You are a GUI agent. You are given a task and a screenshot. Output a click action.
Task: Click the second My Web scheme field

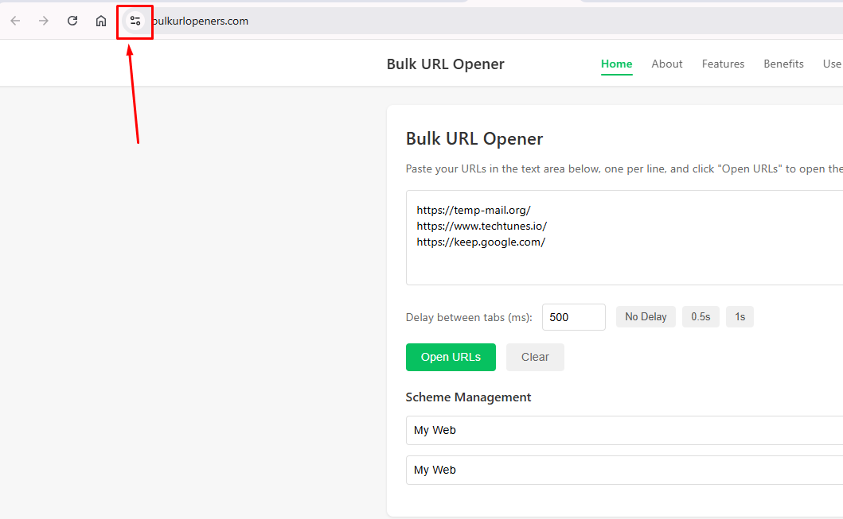coord(624,471)
